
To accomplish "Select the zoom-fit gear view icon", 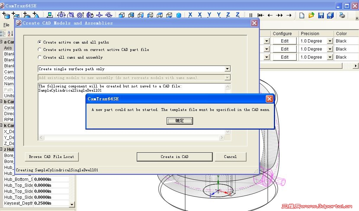I will pos(61,15).
